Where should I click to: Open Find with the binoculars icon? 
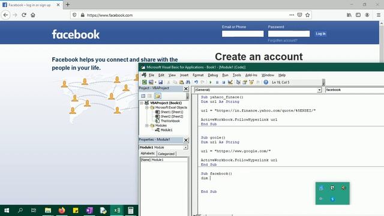[188, 82]
